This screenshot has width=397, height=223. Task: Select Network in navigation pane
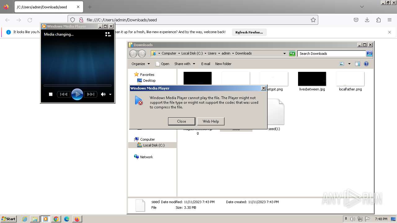[146, 157]
